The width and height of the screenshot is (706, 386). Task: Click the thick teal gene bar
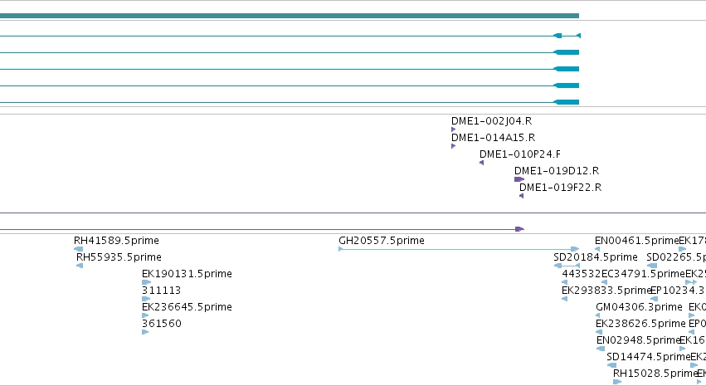tap(290, 16)
